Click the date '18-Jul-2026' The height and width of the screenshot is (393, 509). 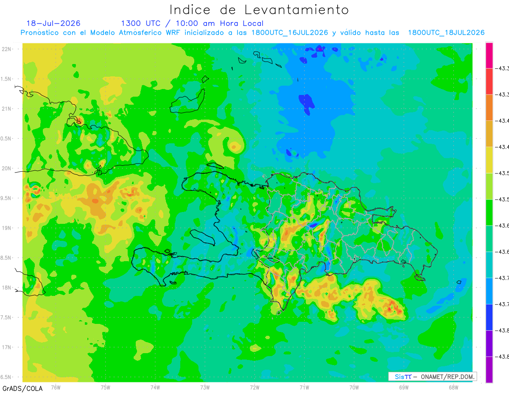click(x=53, y=23)
